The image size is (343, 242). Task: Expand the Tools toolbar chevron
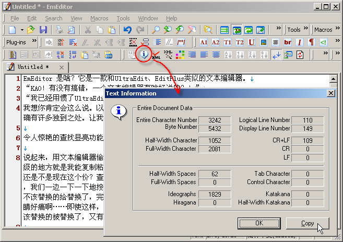click(306, 28)
